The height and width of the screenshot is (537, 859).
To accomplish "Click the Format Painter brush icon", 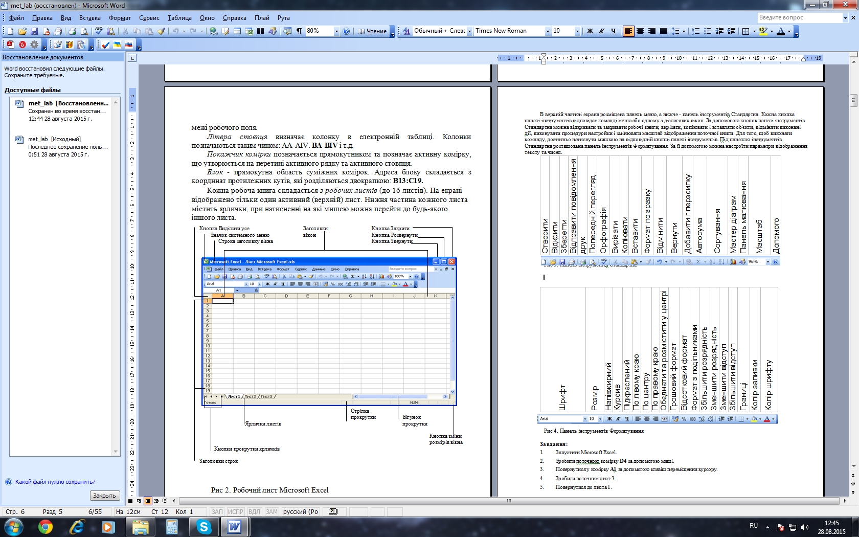I will (x=162, y=31).
